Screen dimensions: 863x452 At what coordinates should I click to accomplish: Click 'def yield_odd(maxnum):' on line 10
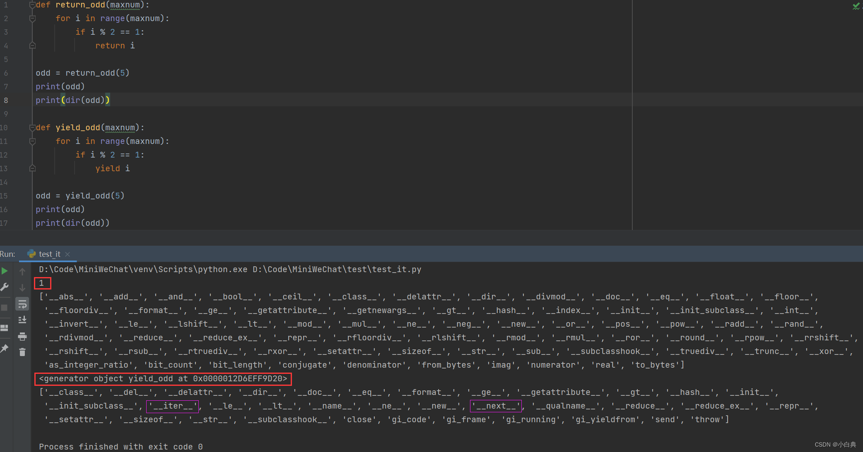coord(90,127)
